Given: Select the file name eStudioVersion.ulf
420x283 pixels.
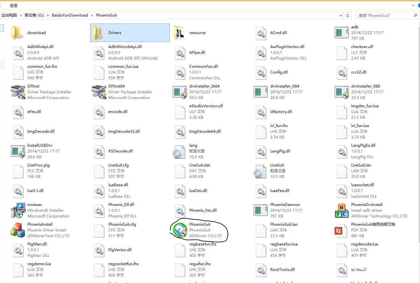Looking at the screenshot, I should (x=206, y=106).
